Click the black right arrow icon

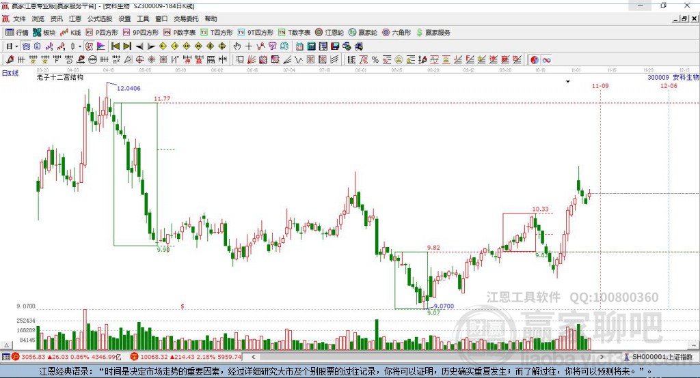pos(151,46)
